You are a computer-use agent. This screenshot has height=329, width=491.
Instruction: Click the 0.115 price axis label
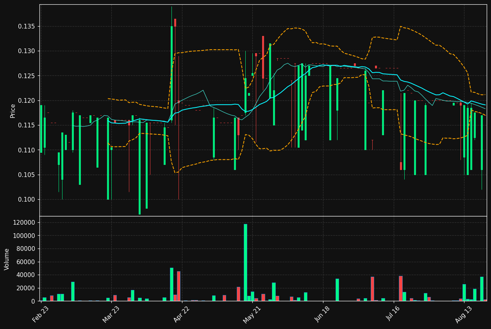tap(27, 125)
